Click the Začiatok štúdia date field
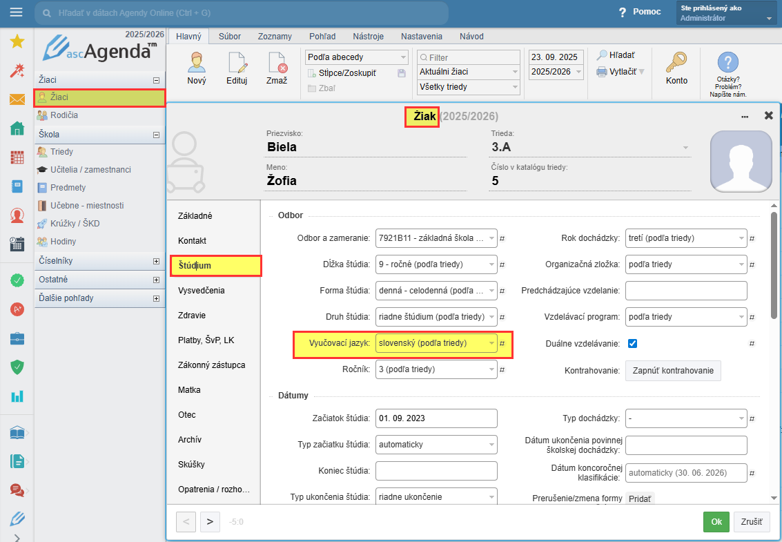Viewport: 782px width, 542px height. click(436, 419)
